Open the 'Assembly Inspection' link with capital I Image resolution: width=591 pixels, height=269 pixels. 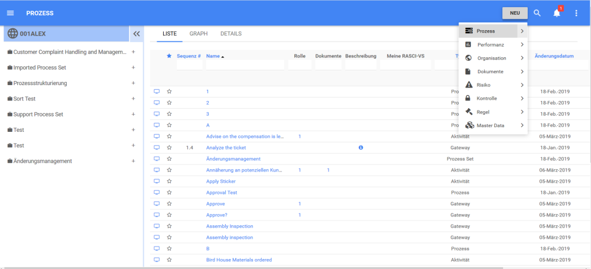[229, 226]
